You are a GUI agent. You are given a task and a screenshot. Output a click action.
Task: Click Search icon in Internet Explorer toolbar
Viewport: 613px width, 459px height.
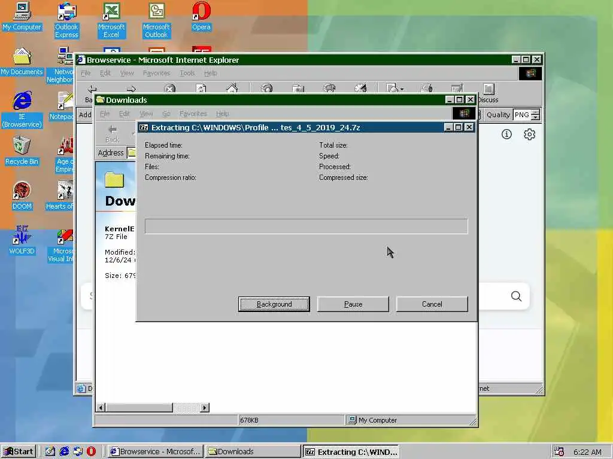point(266,88)
